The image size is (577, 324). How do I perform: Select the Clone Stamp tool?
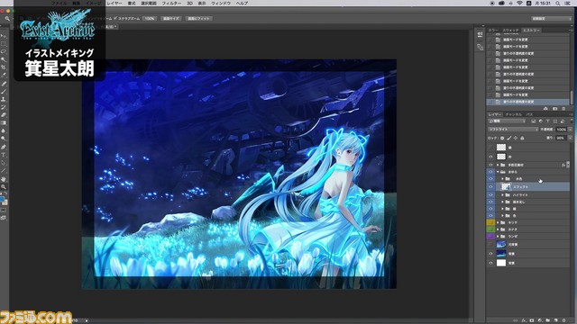point(4,99)
